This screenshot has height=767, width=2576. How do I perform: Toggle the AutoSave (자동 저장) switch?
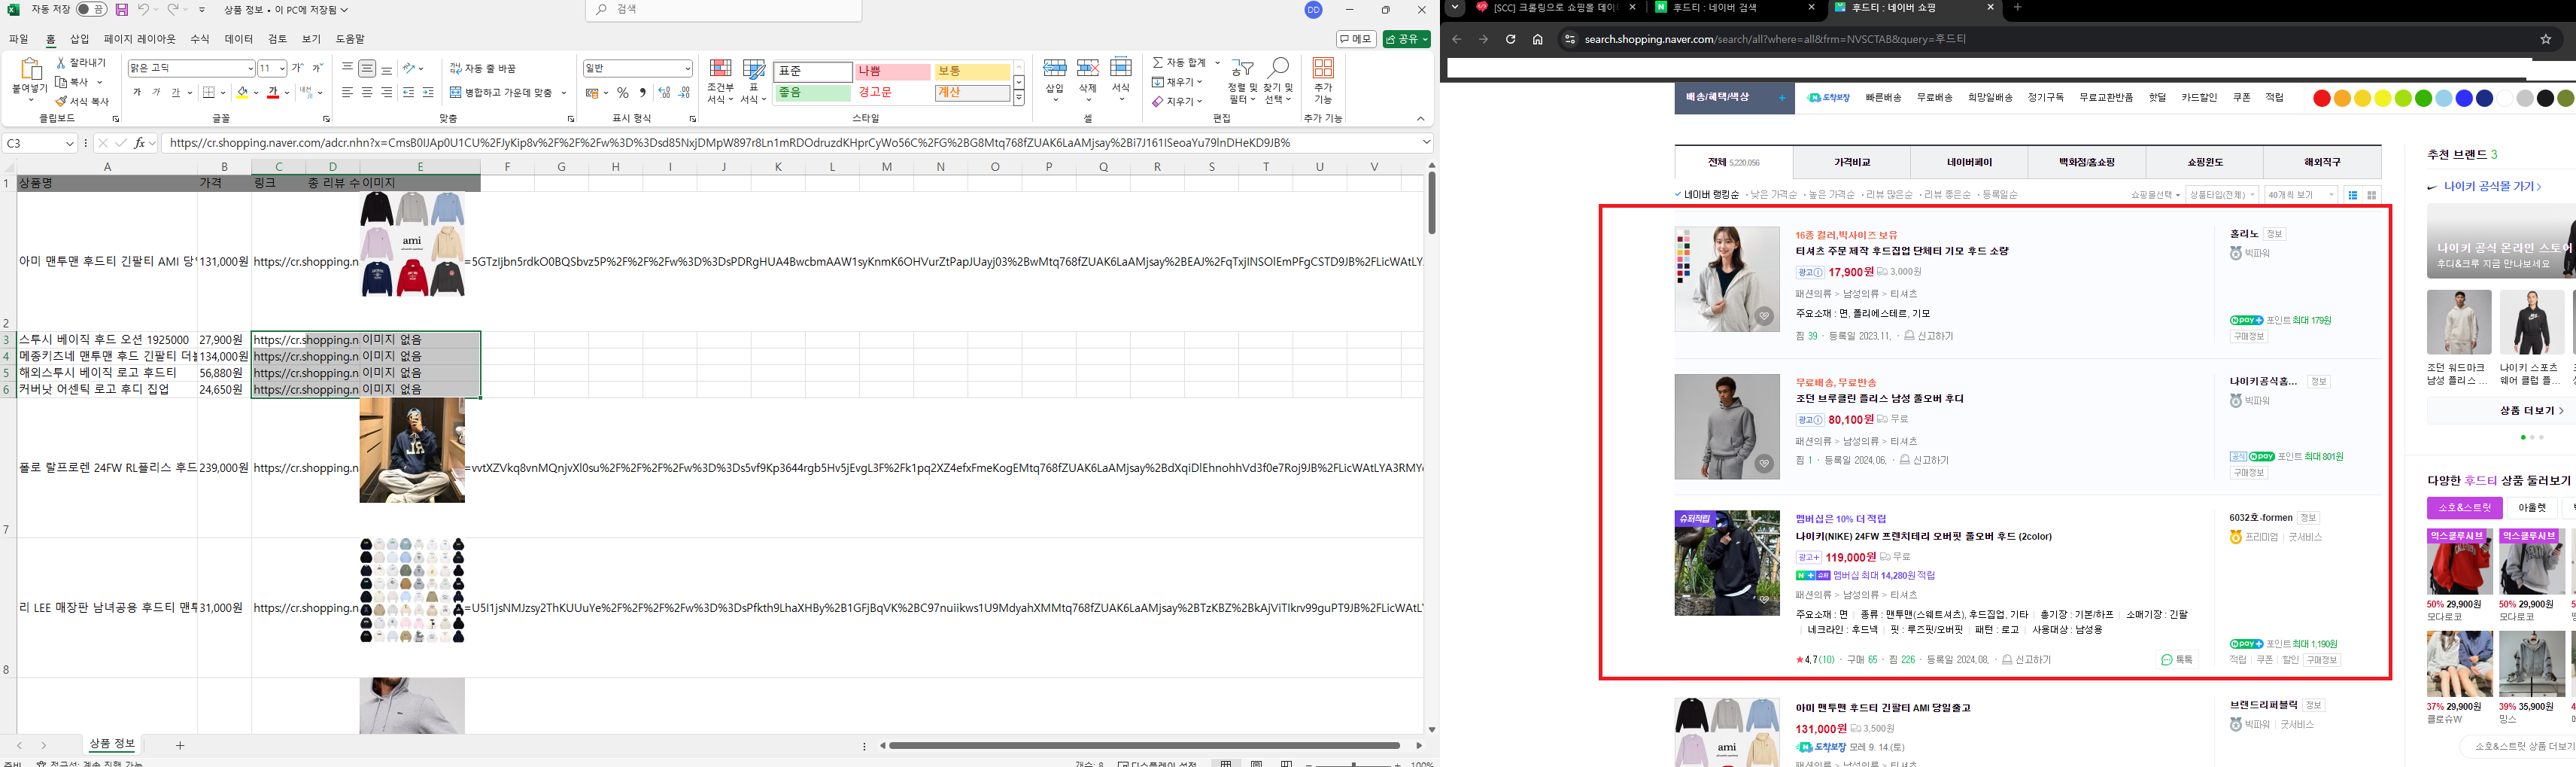pos(90,10)
